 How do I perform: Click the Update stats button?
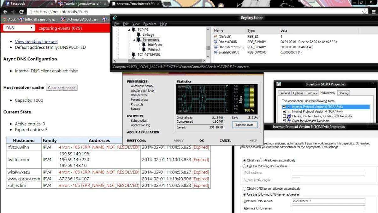(x=245, y=125)
